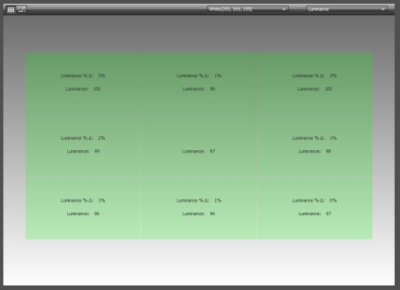
Task: Open the White(255, 255, 255) dropdown
Action: point(248,9)
